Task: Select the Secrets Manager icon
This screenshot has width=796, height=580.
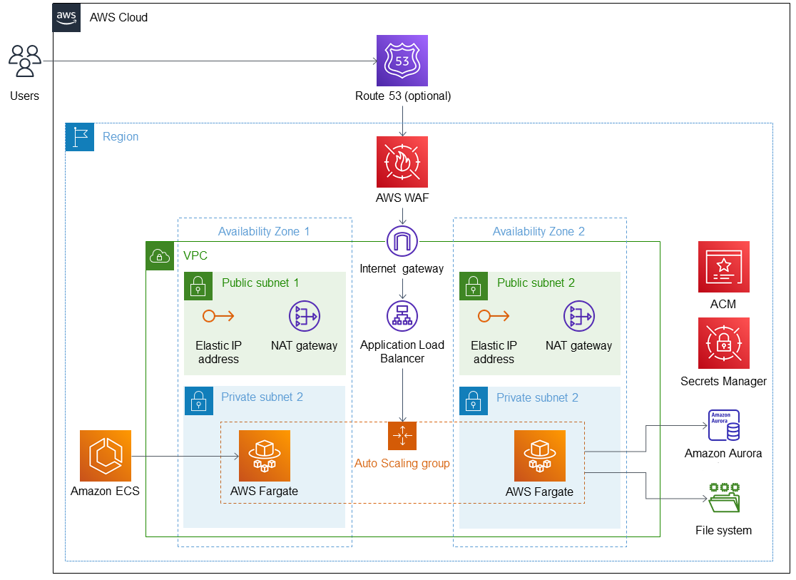Action: click(723, 343)
